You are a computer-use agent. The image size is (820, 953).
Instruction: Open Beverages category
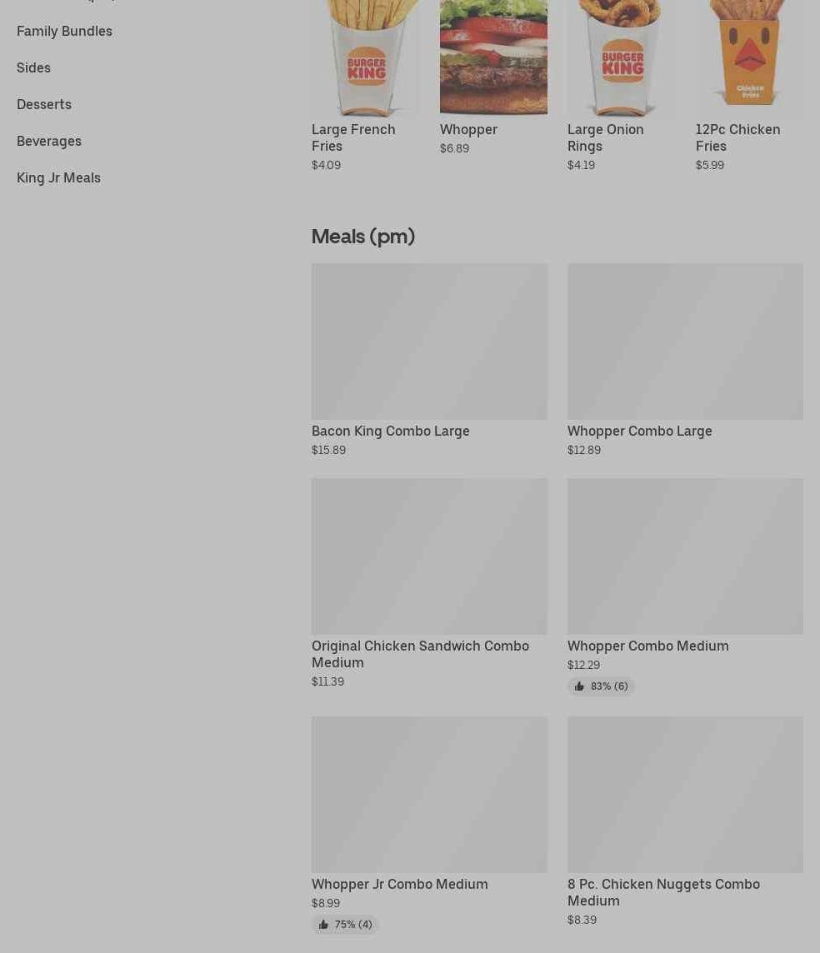tap(48, 141)
